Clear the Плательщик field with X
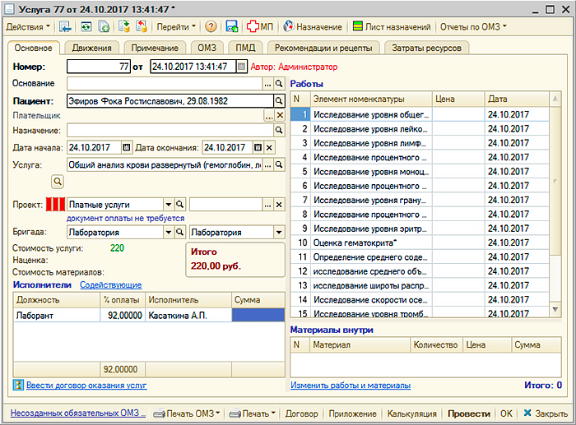 tap(279, 117)
